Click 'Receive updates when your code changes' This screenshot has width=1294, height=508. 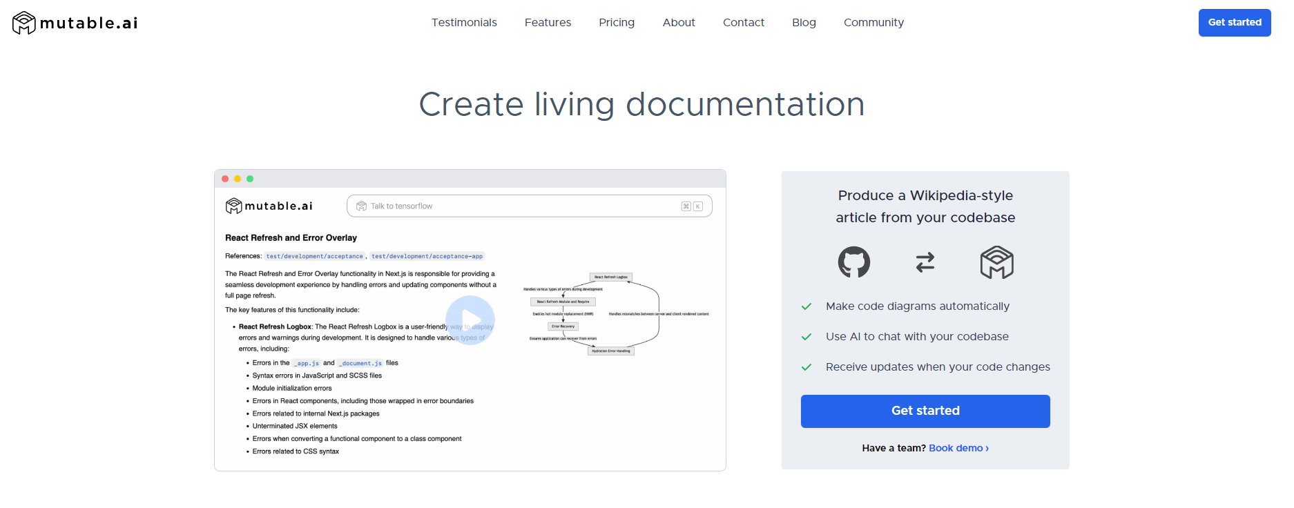coord(938,367)
